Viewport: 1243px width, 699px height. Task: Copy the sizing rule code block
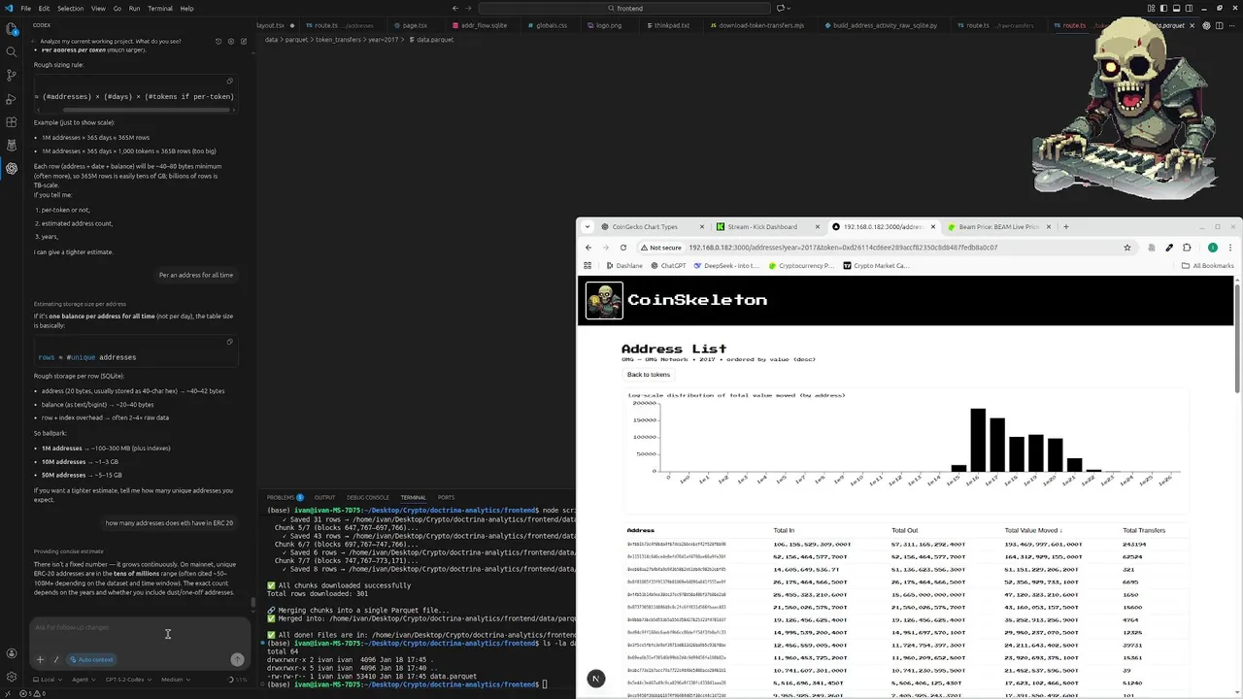pyautogui.click(x=229, y=82)
